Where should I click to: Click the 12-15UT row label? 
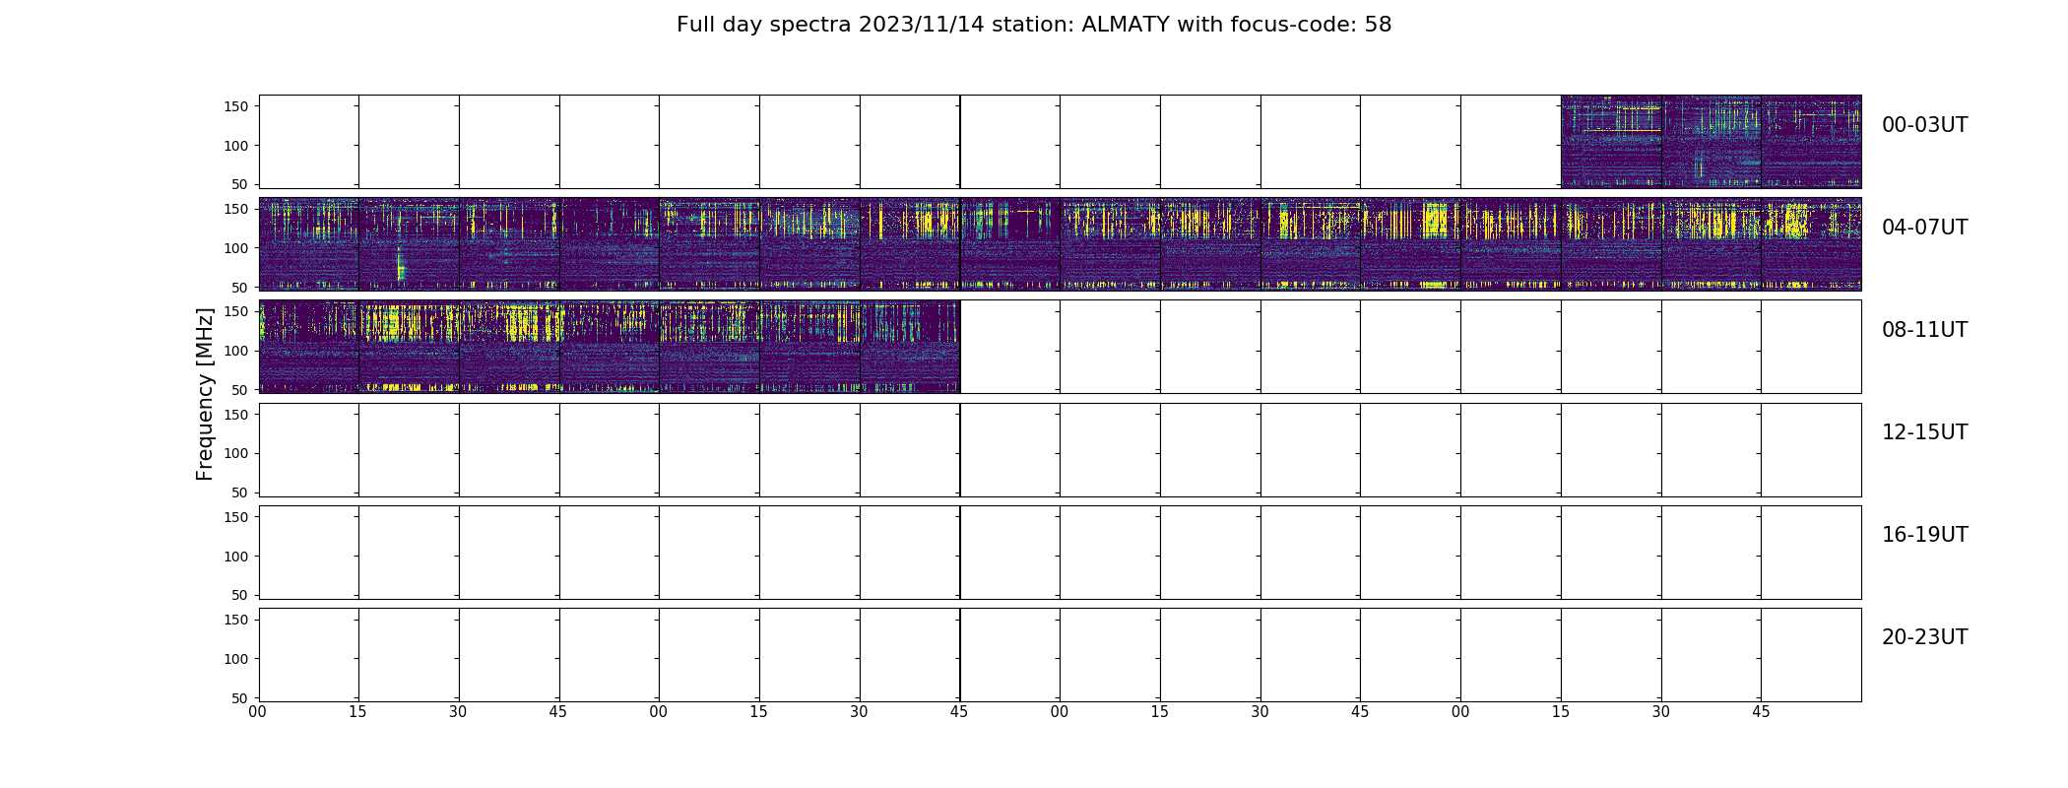coord(1924,432)
